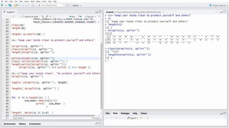Open the Profile menu

coord(44,1)
